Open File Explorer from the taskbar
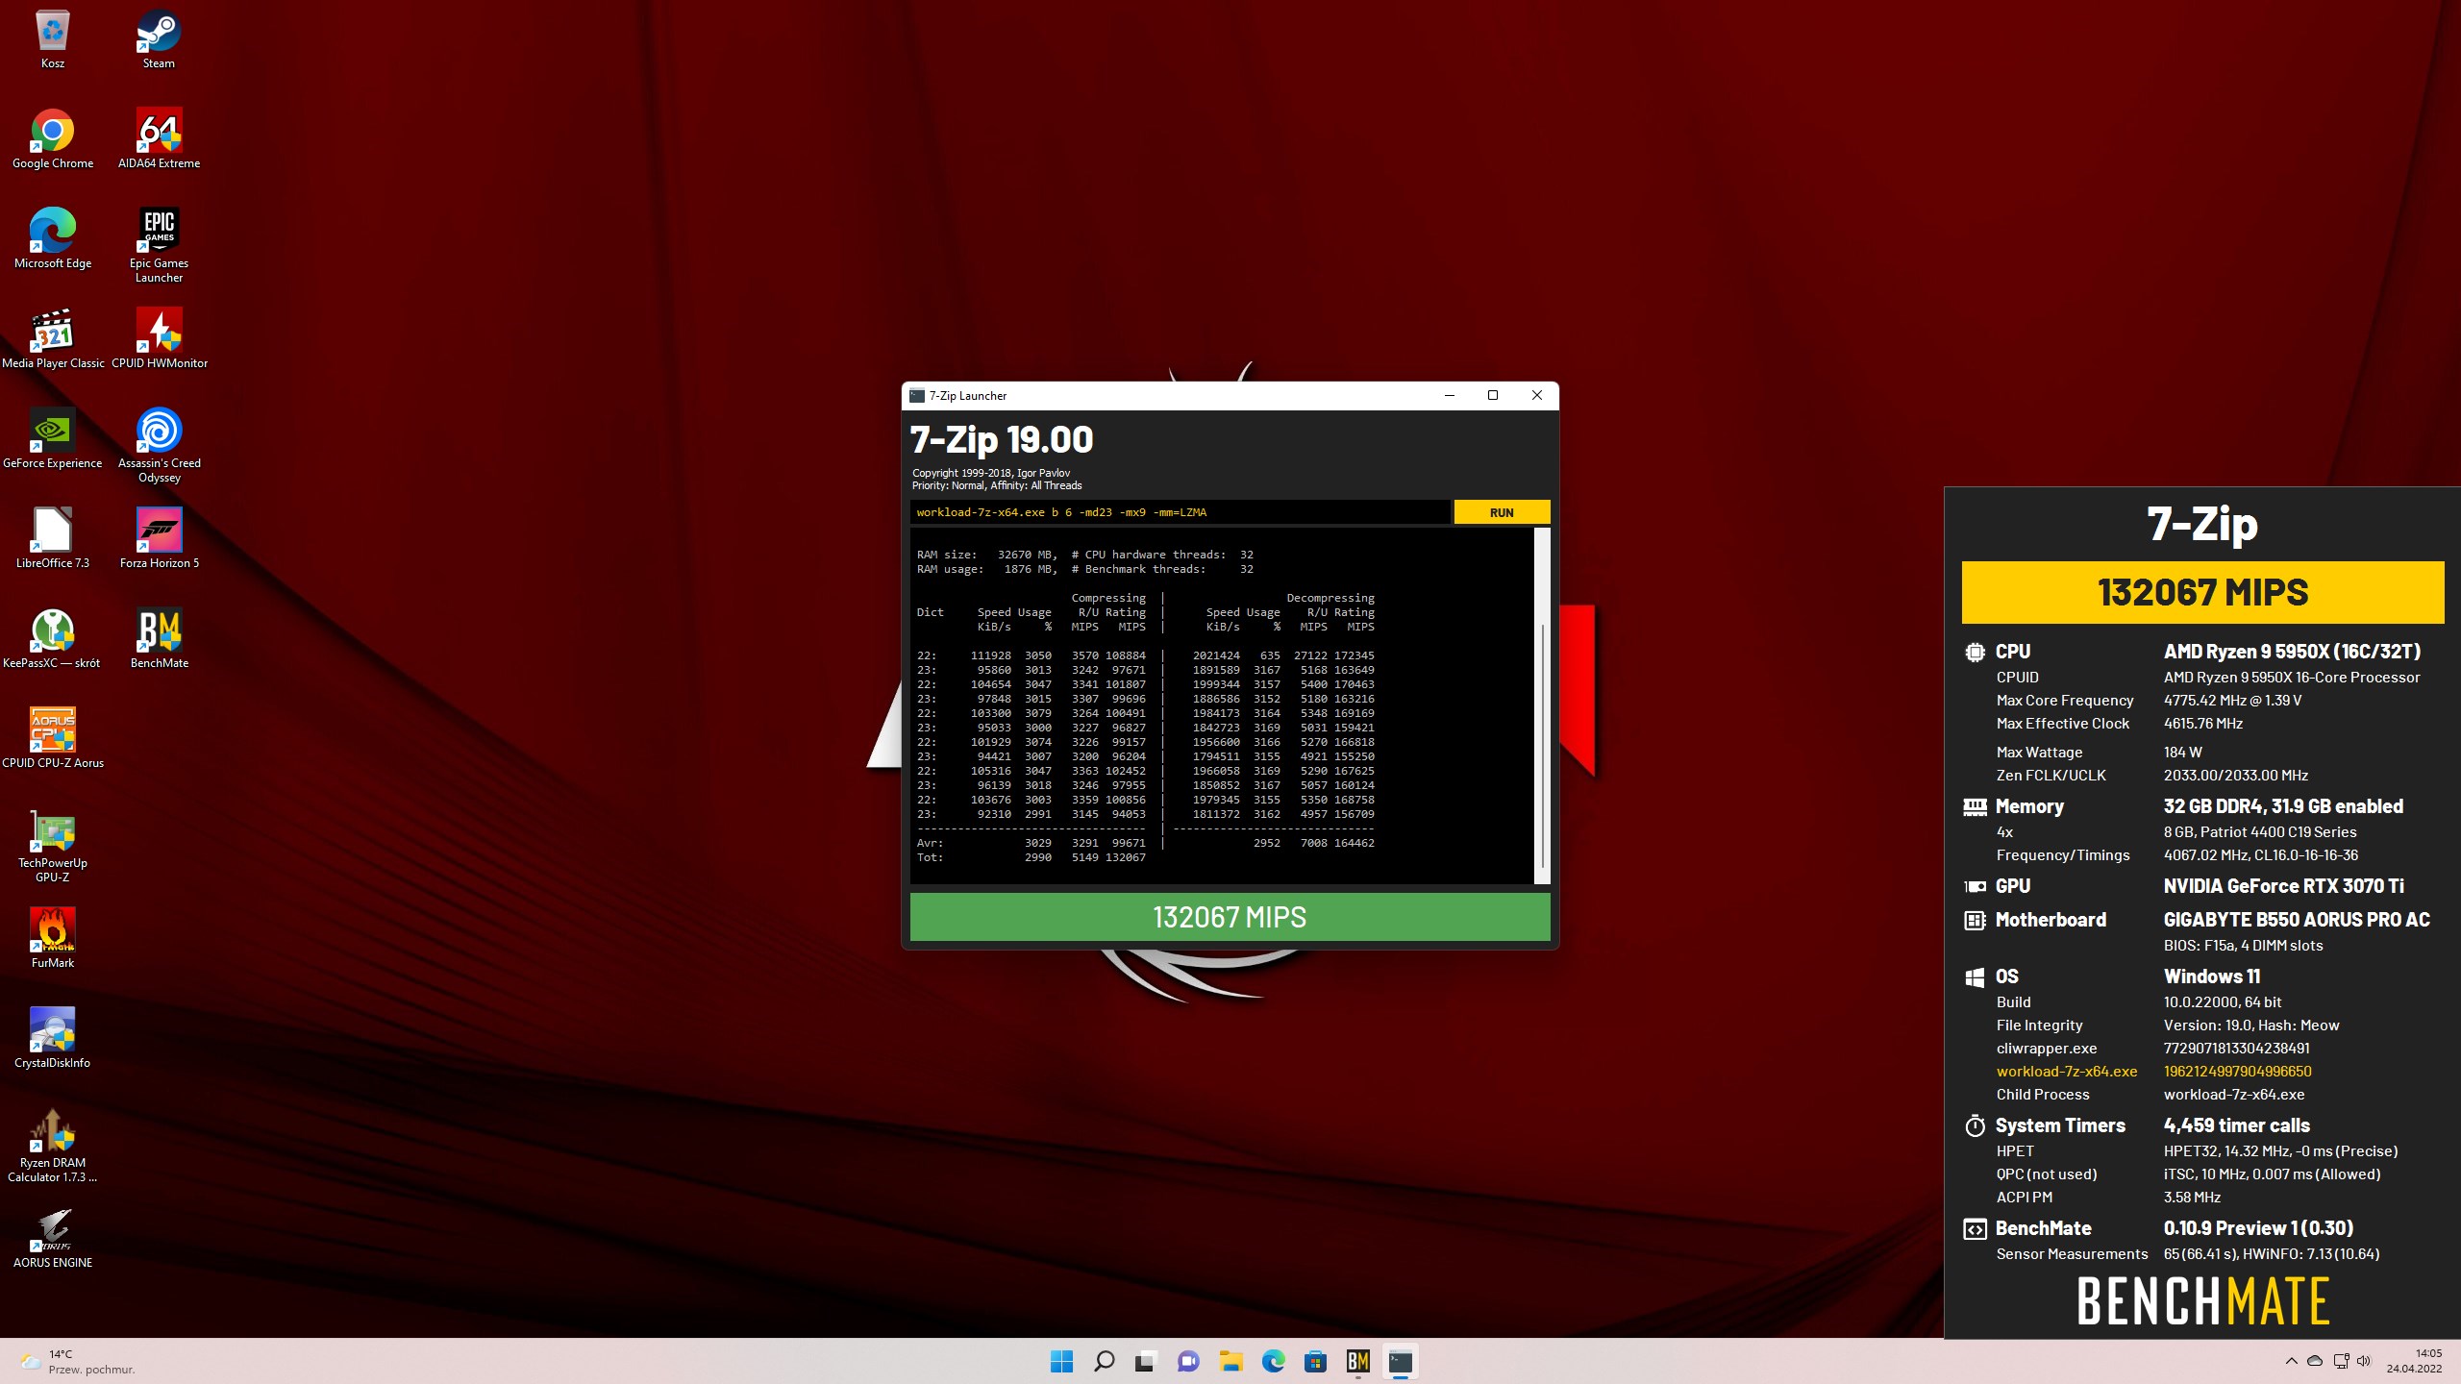This screenshot has height=1384, width=2461. (x=1230, y=1361)
